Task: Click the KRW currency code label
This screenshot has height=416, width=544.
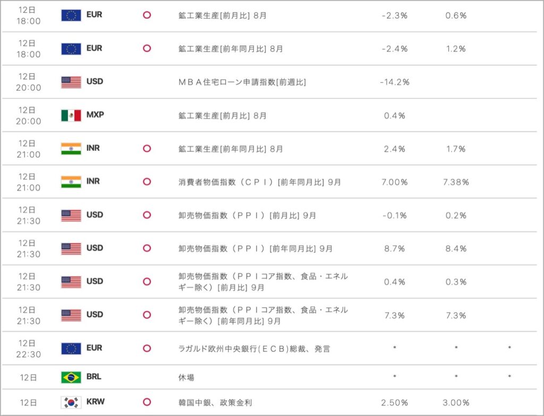Action: pos(96,402)
